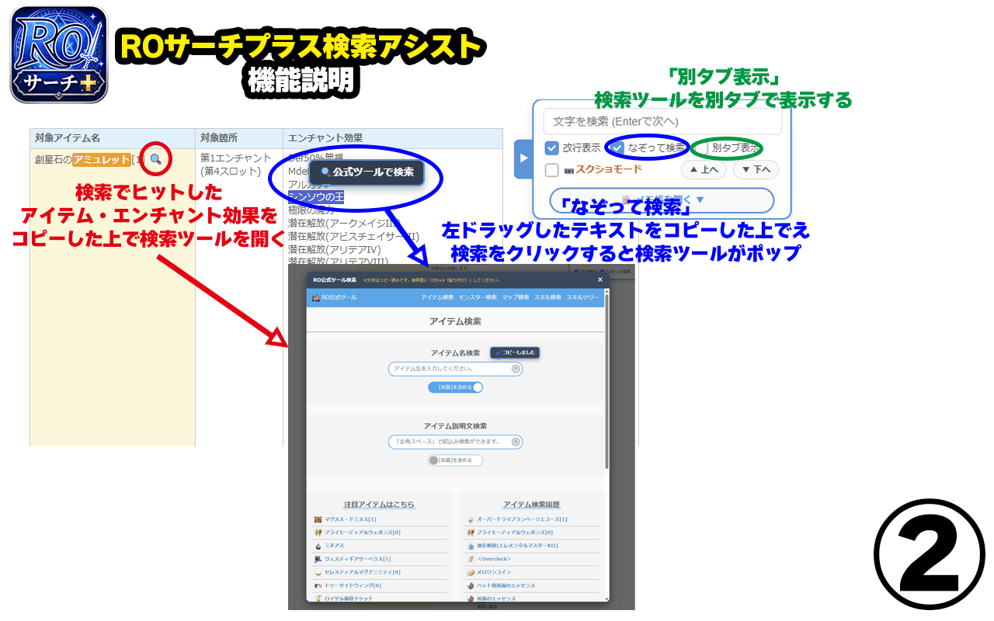Open the スキルツリー tab

(x=582, y=297)
